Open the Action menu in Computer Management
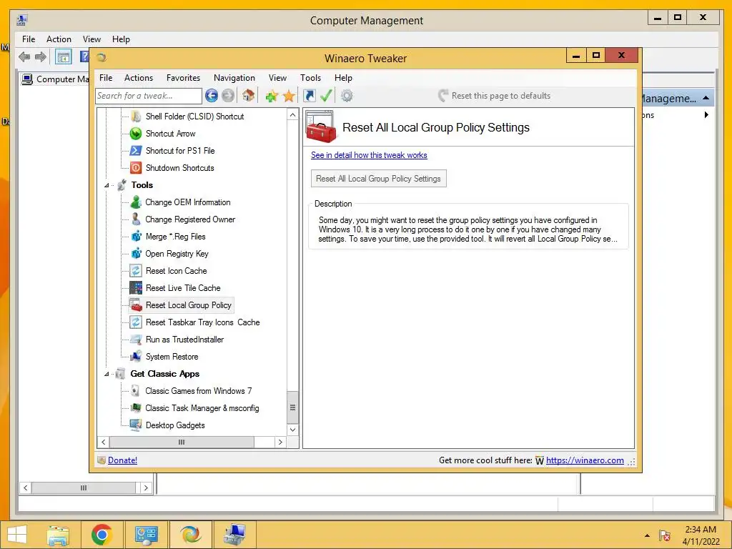This screenshot has height=549, width=732. (59, 39)
